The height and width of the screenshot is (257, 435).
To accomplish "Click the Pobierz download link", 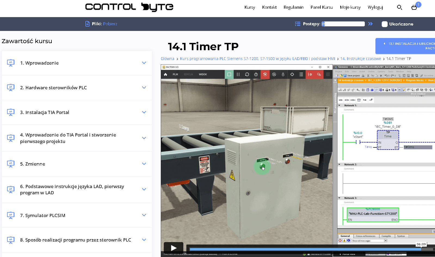I will pyautogui.click(x=110, y=24).
